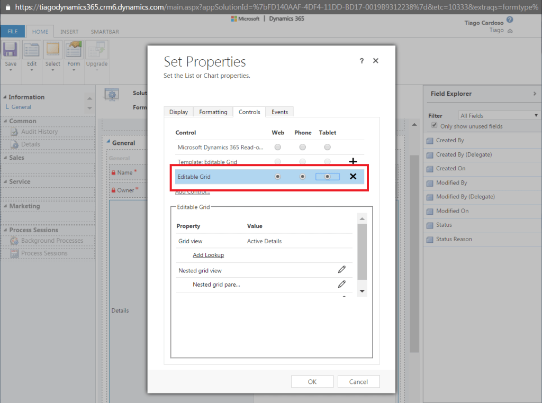Open the Filter All Fields dropdown
This screenshot has height=403, width=542.
pyautogui.click(x=499, y=115)
